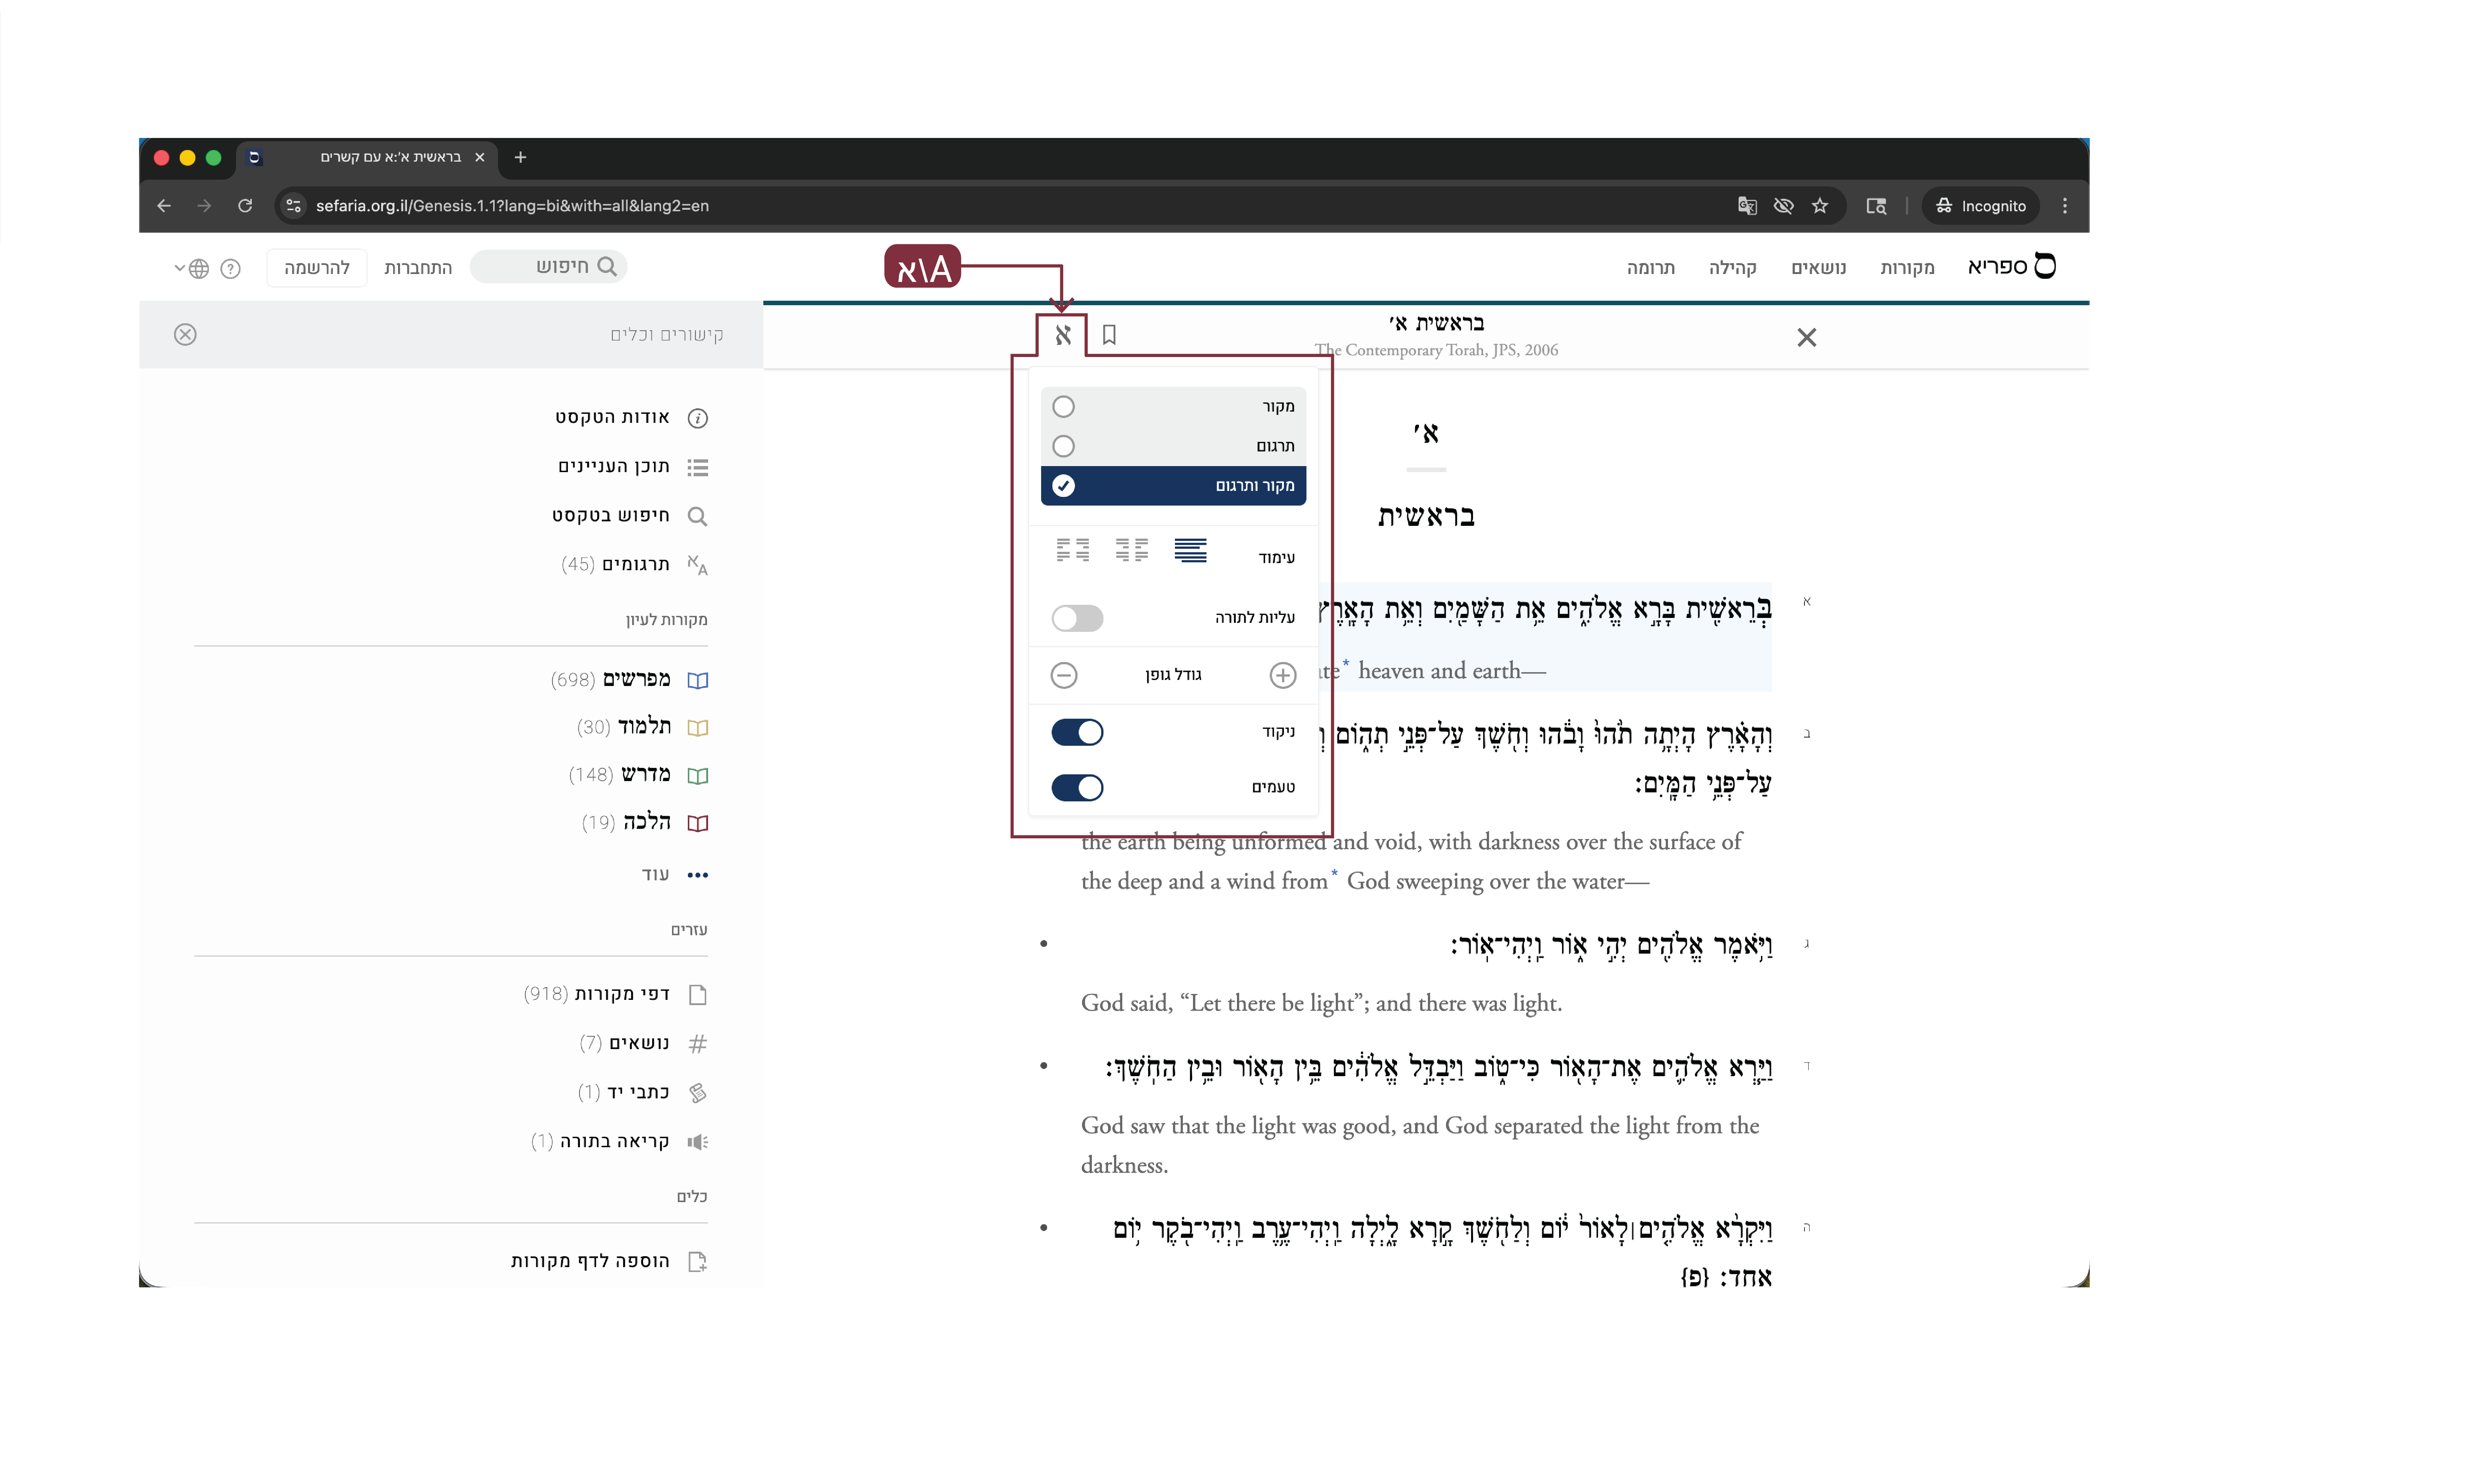
Task: Open the text display settings א icon
Action: 1063,335
